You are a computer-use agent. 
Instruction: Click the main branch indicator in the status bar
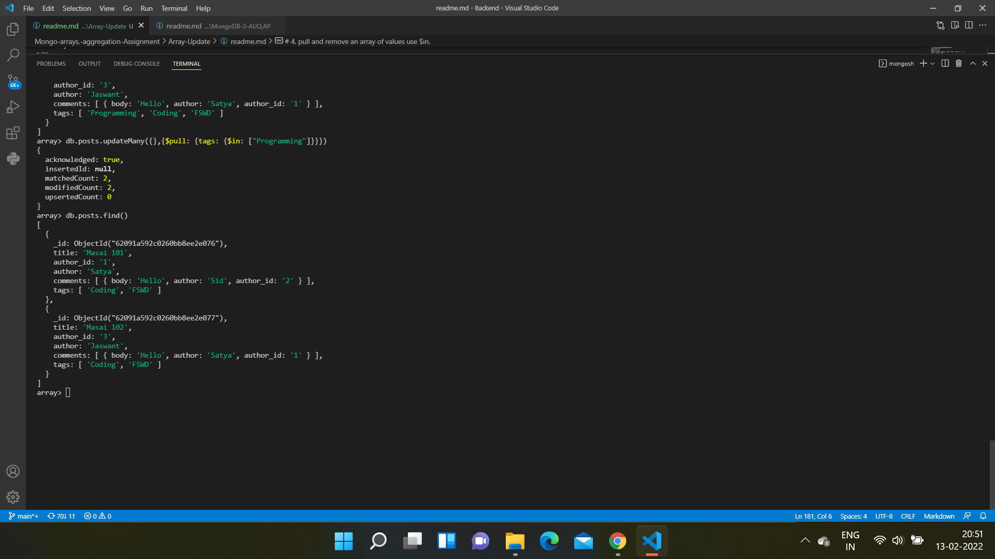(x=23, y=516)
